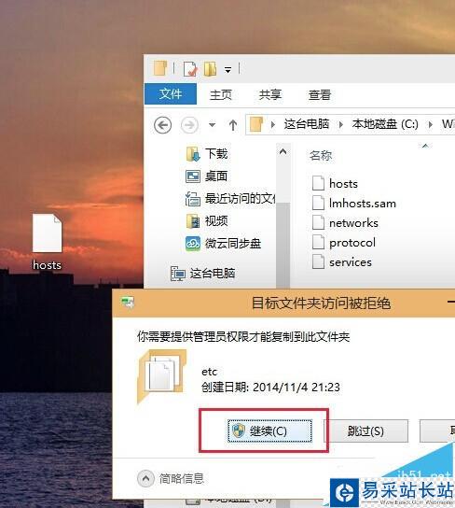
Task: Click the file icon next to services
Action: click(x=318, y=262)
